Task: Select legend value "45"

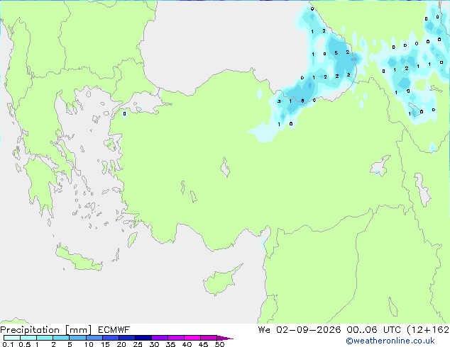Action: click(203, 344)
